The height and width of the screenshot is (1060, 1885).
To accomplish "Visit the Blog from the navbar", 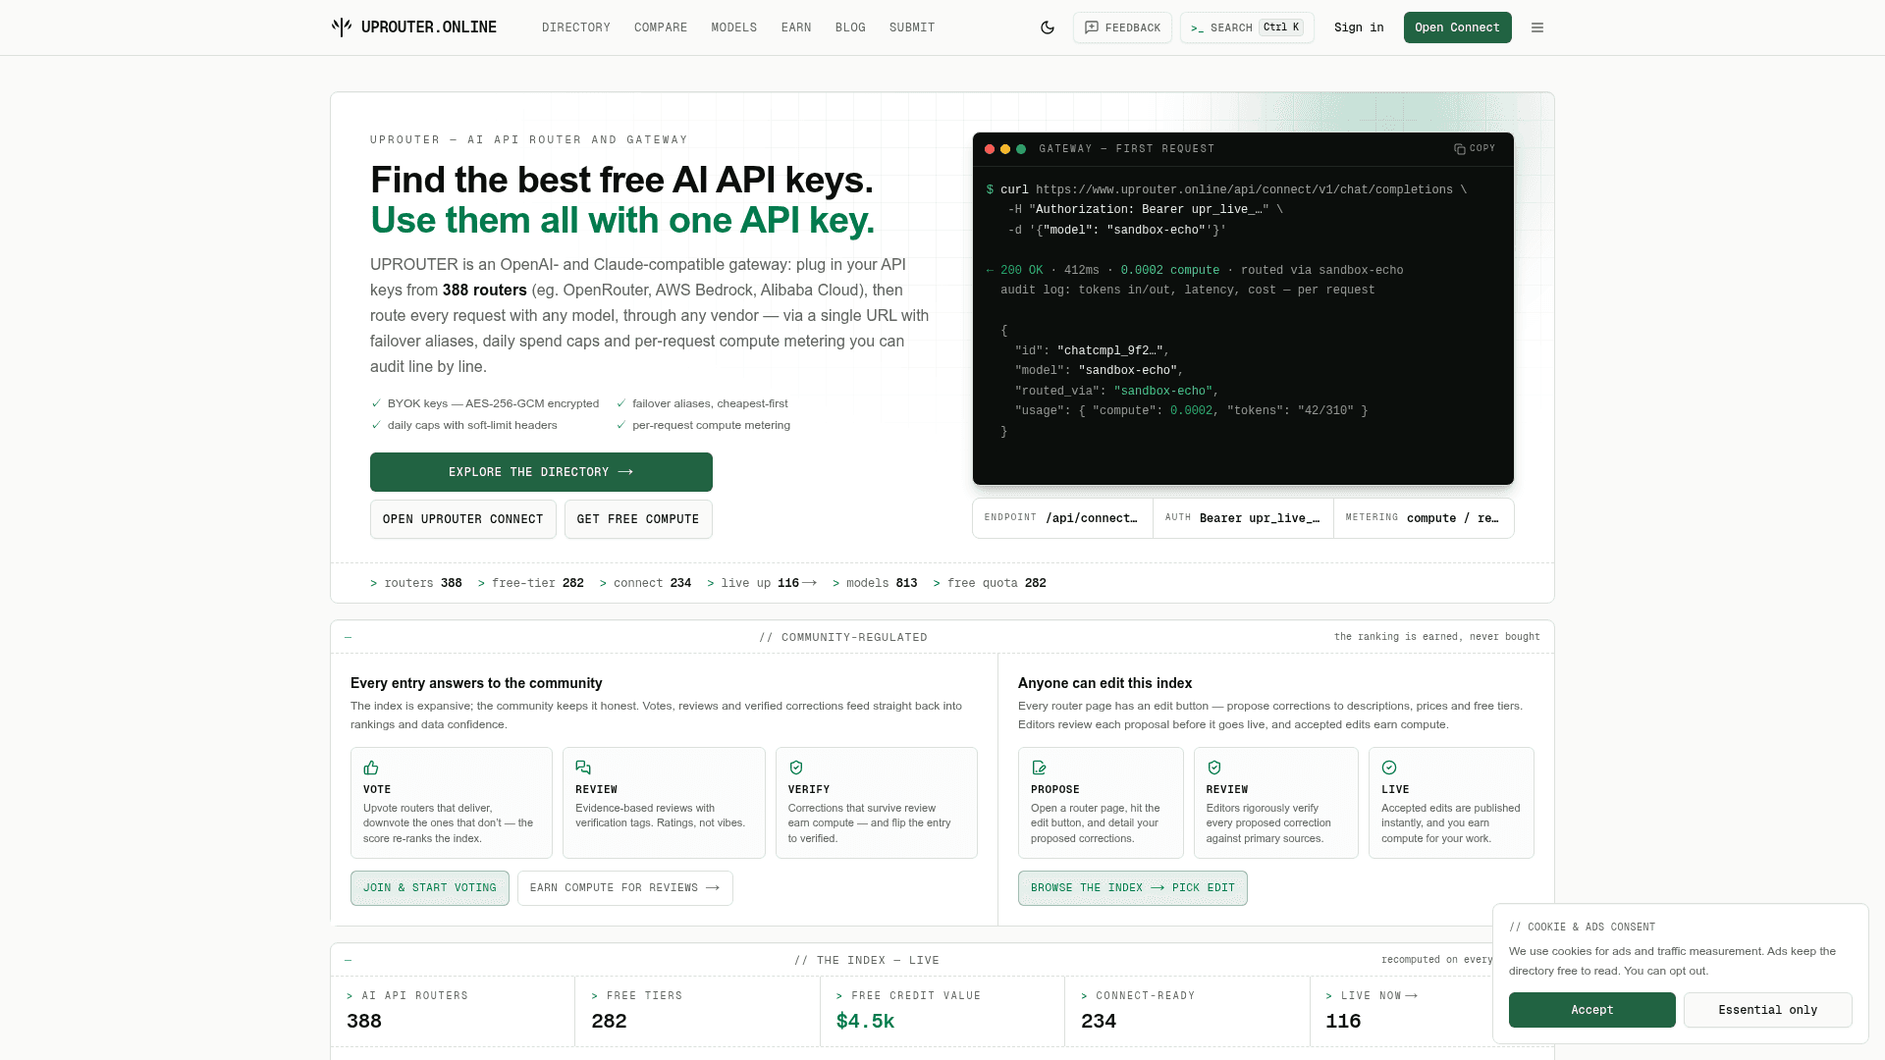I will (x=850, y=27).
